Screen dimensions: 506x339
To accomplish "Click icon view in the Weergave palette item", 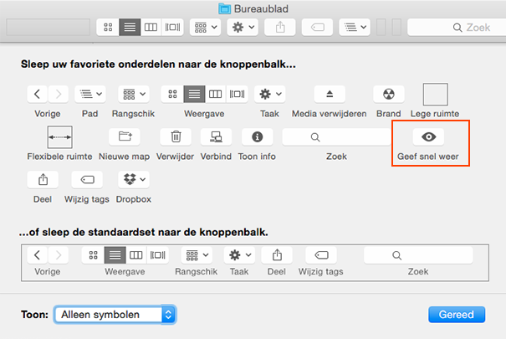I will (172, 94).
